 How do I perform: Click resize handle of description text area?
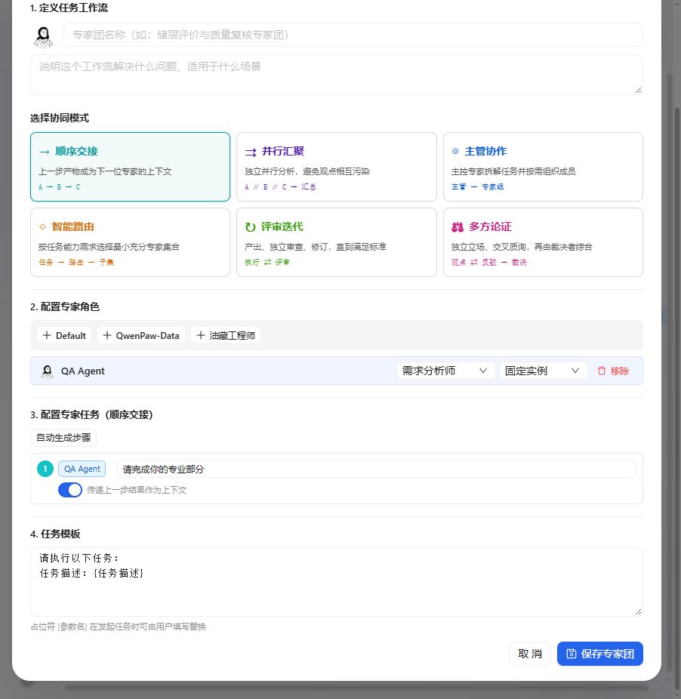point(638,90)
